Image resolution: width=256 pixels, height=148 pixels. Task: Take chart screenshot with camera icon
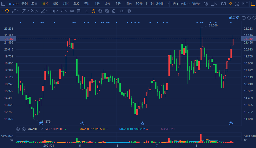[x=224, y=4]
